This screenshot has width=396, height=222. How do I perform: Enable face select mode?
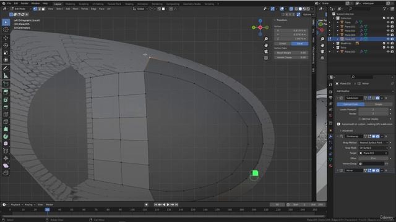(x=43, y=9)
